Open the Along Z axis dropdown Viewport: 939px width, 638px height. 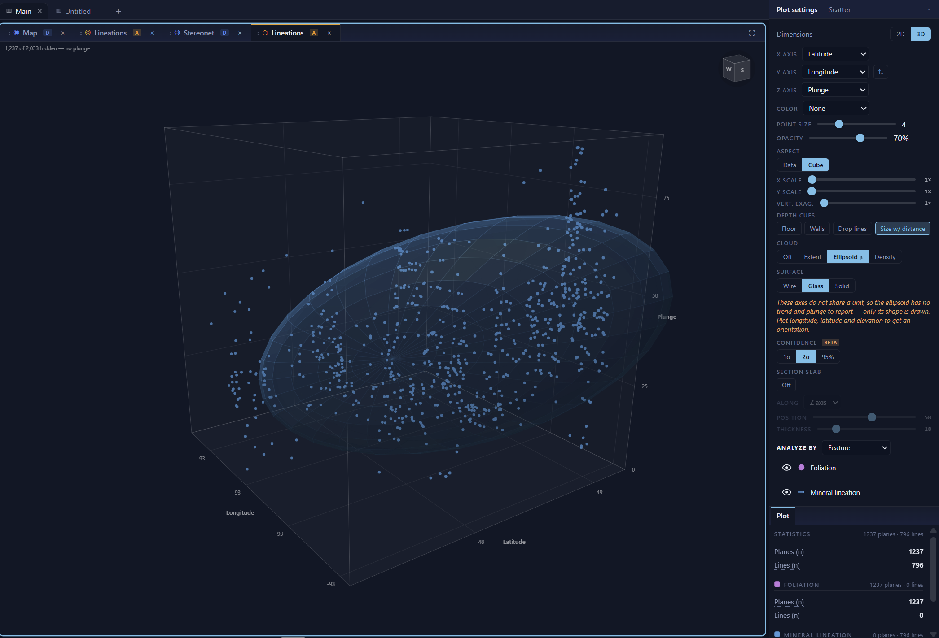[824, 403]
